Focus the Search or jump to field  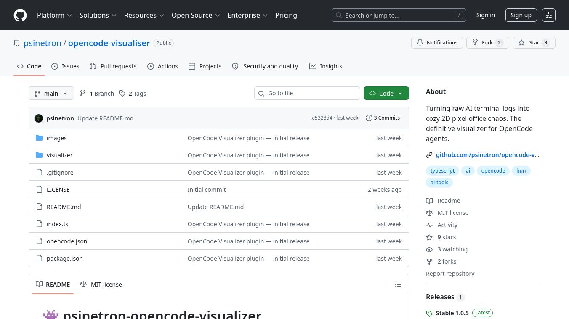pos(399,15)
